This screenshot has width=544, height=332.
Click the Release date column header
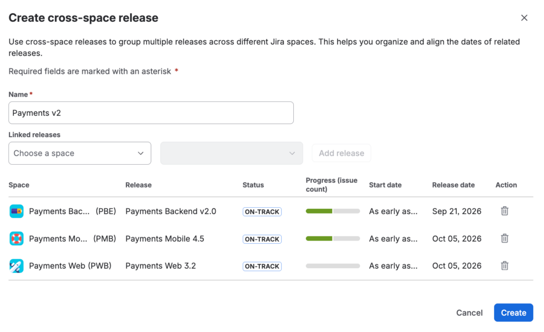pyautogui.click(x=453, y=185)
